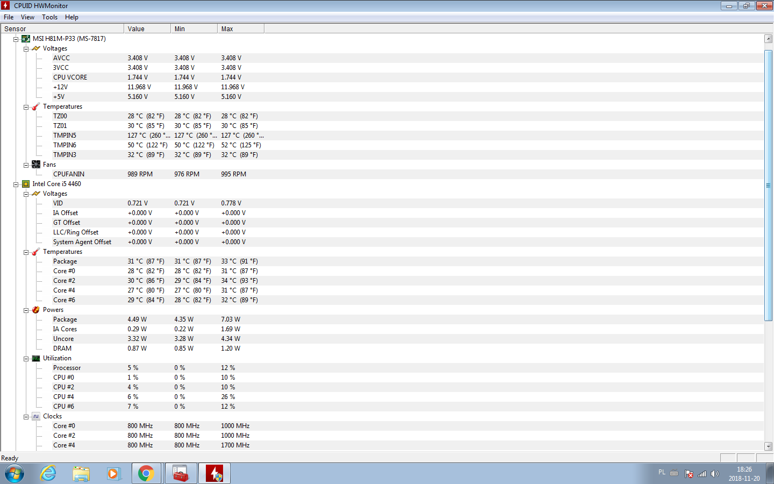Viewport: 774px width, 484px height.
Task: Click the 989 RPM fan value
Action: click(x=140, y=174)
